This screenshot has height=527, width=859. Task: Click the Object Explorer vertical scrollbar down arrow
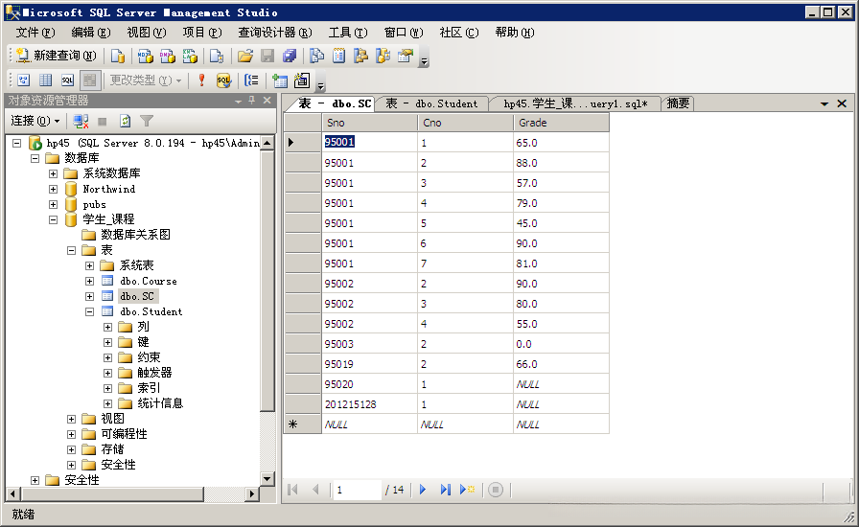[x=267, y=478]
